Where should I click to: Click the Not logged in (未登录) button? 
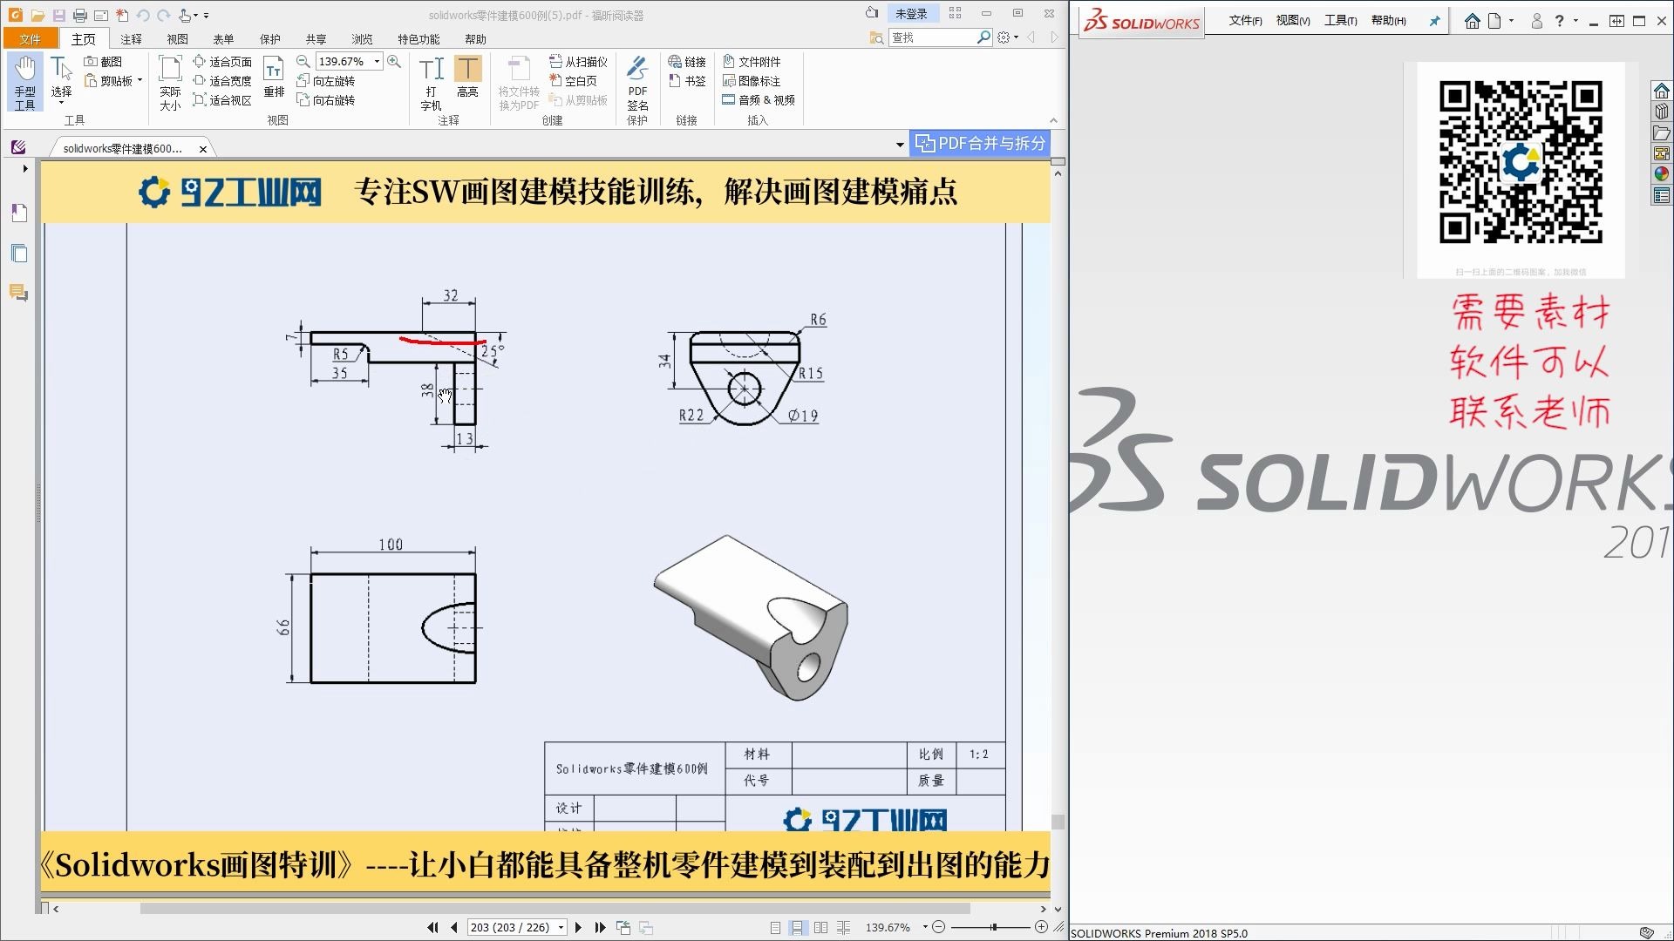coord(912,14)
